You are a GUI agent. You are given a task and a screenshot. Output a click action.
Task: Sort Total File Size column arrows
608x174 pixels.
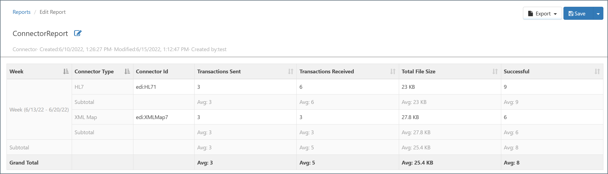(495, 71)
